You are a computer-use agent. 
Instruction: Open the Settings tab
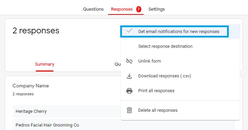[x=156, y=9]
